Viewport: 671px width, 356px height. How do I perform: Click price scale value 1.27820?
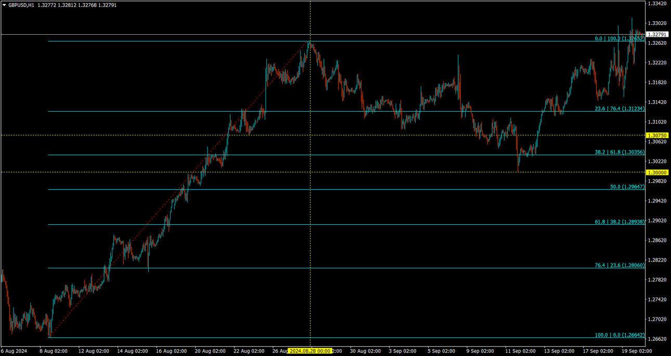[657, 280]
